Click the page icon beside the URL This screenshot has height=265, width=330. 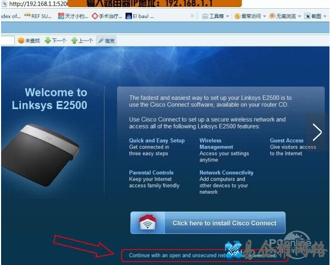[x=4, y=4]
